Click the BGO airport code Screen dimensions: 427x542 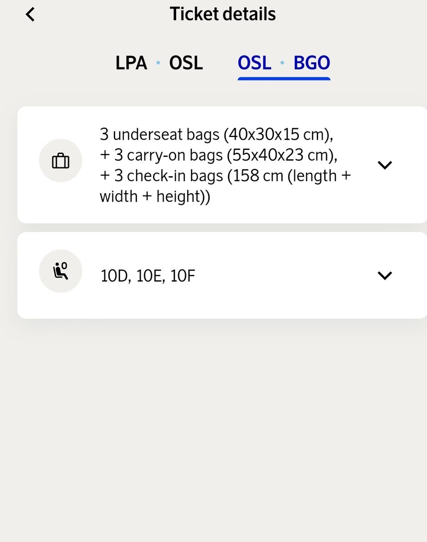(x=312, y=63)
